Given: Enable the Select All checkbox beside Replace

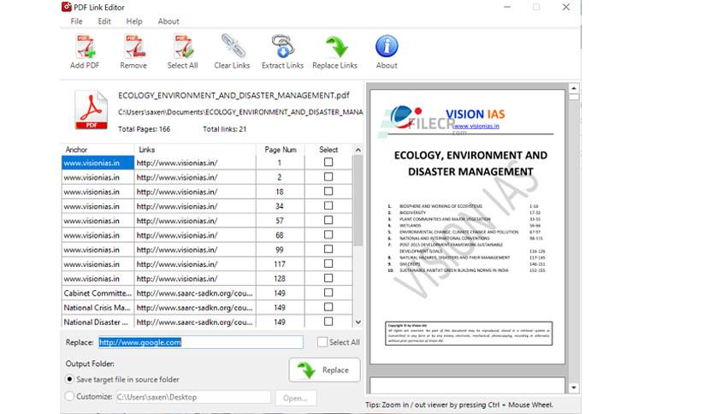Looking at the screenshot, I should coord(322,342).
